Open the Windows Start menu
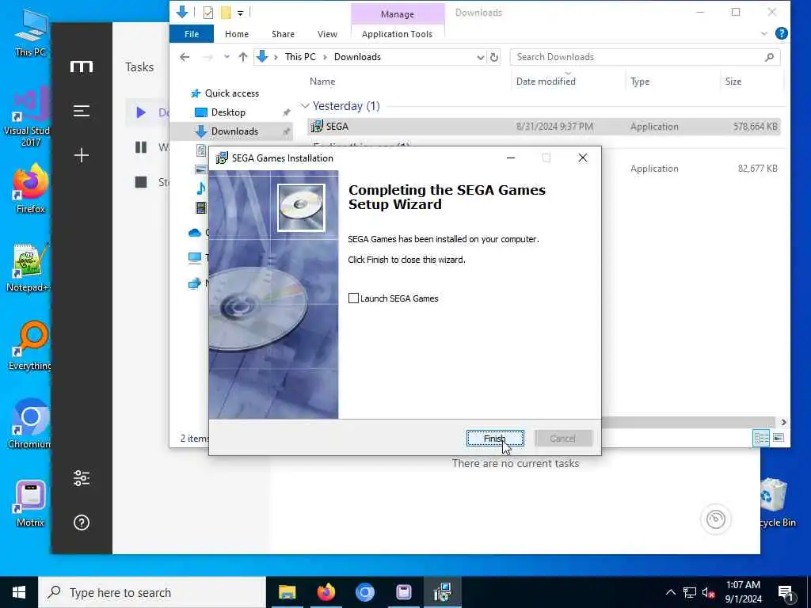Viewport: 811px width, 608px height. [19, 592]
